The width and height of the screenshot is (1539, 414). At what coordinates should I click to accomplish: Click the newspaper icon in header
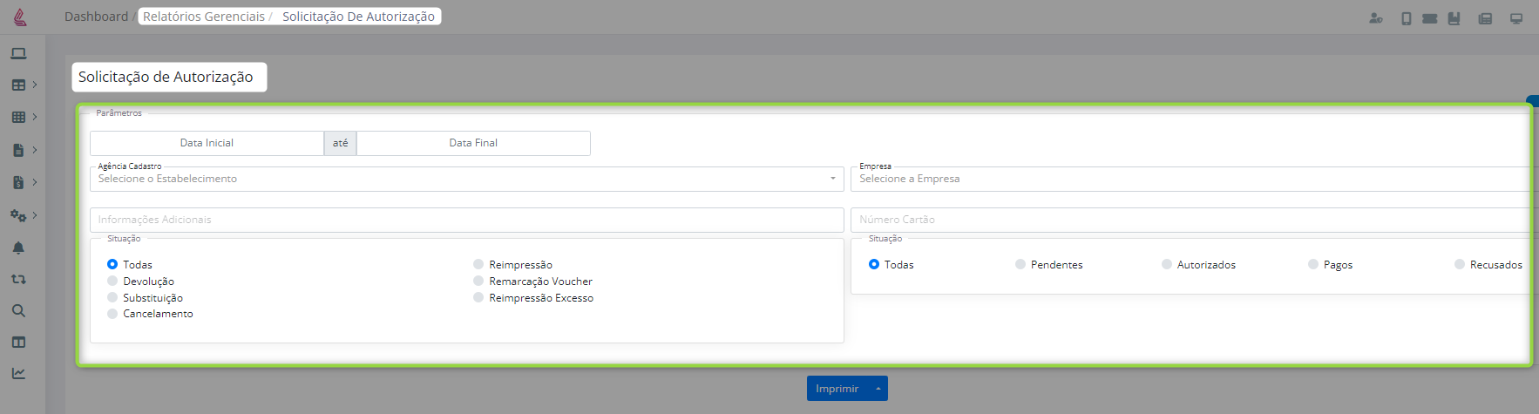point(1486,18)
